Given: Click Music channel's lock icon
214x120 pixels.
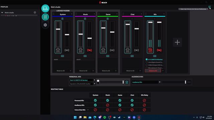Looking at the screenshot, I should pyautogui.click(x=85, y=19).
